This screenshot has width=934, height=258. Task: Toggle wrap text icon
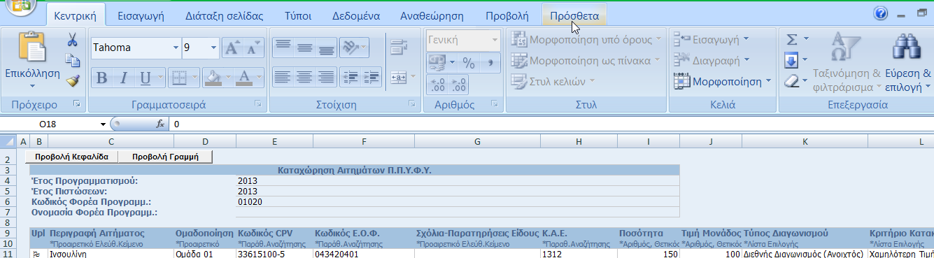[399, 48]
